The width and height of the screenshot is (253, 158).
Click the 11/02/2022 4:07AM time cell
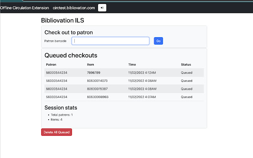(142, 97)
